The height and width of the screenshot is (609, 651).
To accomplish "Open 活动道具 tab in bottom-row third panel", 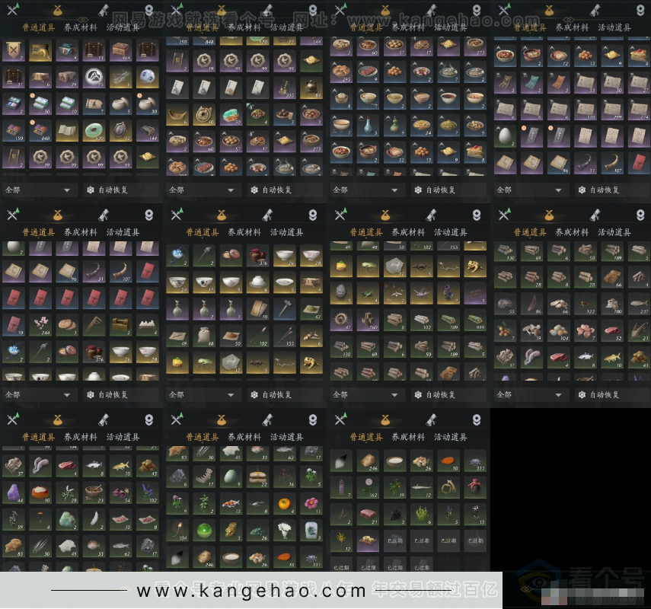I will click(450, 437).
